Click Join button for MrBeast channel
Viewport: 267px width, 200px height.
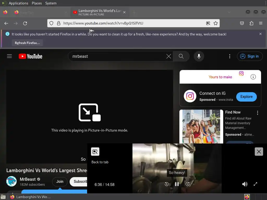60,182
